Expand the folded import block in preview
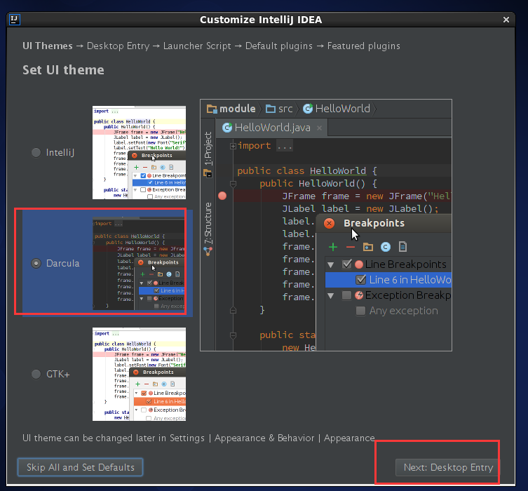 tap(233, 146)
